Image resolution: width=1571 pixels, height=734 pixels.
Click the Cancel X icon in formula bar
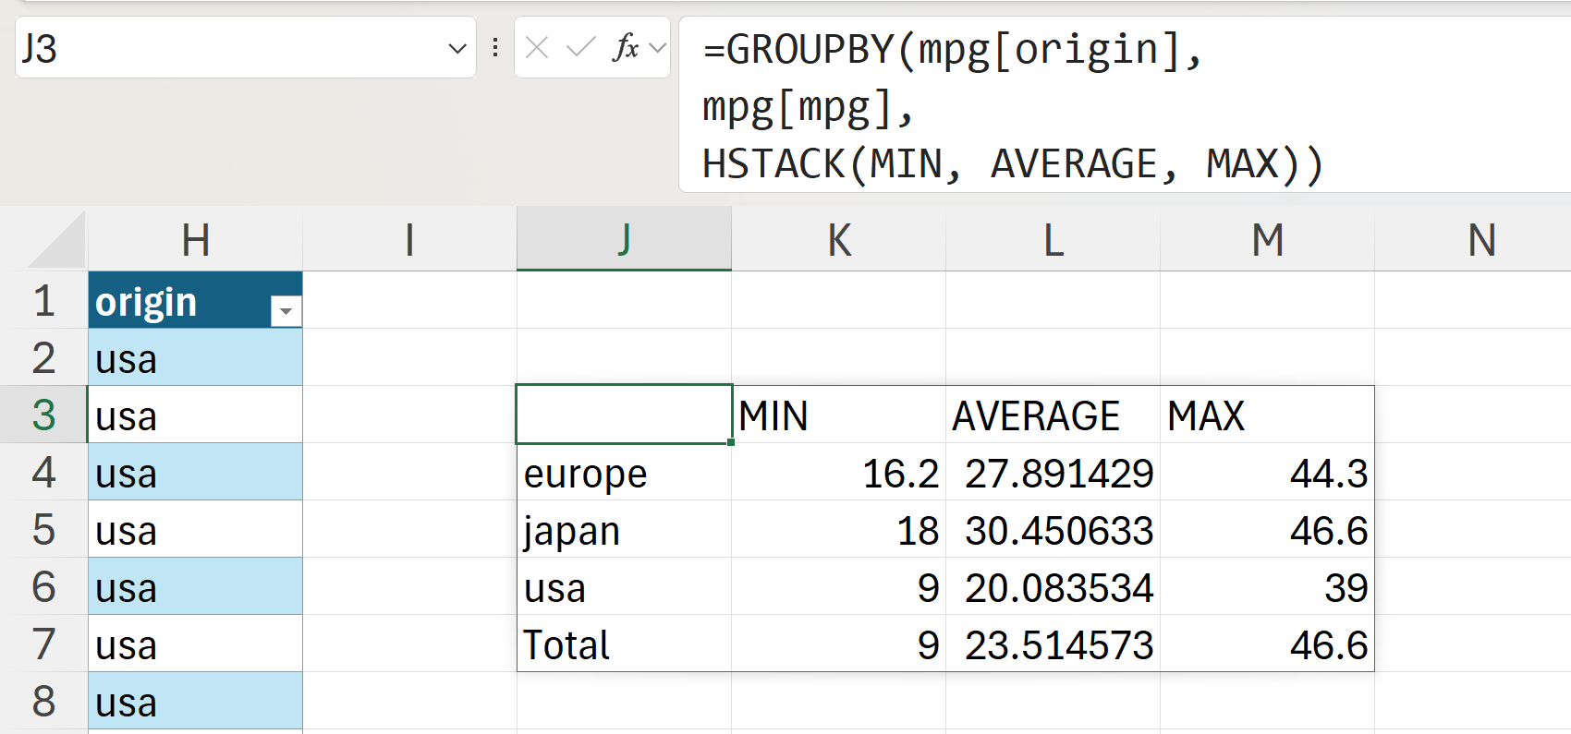coord(537,47)
